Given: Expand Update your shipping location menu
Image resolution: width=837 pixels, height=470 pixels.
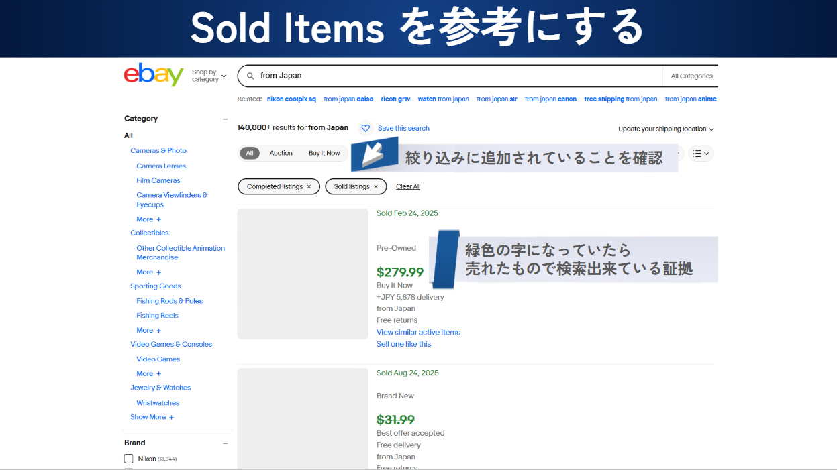Looking at the screenshot, I should pos(666,129).
